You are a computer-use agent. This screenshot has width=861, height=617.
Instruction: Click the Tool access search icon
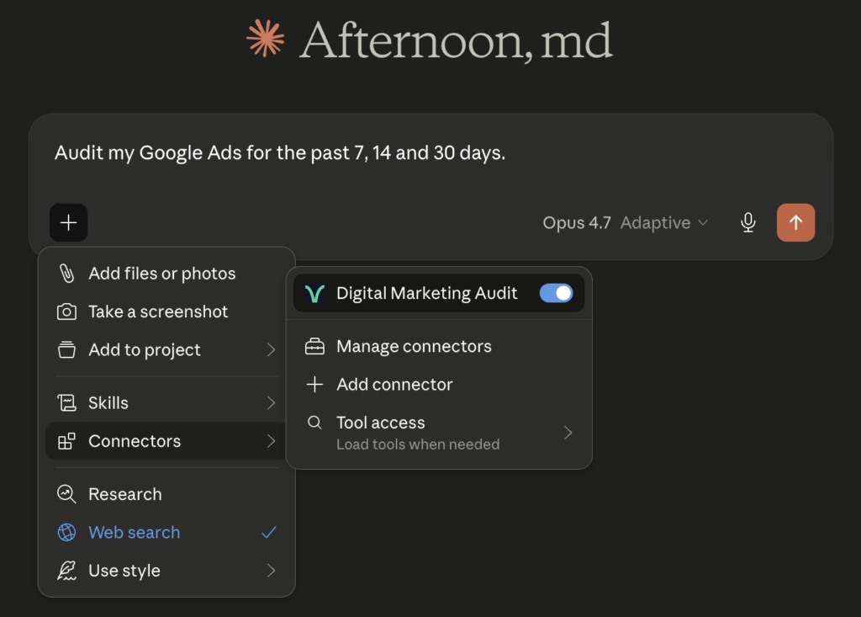coord(314,423)
